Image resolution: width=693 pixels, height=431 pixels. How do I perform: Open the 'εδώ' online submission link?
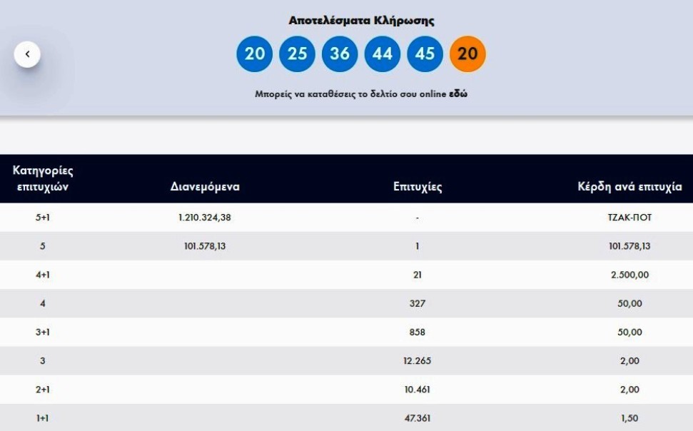pos(457,93)
